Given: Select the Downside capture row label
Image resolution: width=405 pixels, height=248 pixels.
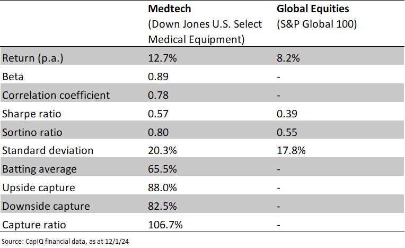Looking at the screenshot, I should point(46,206).
